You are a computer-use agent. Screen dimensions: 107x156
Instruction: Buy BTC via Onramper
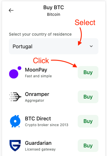tap(88, 97)
